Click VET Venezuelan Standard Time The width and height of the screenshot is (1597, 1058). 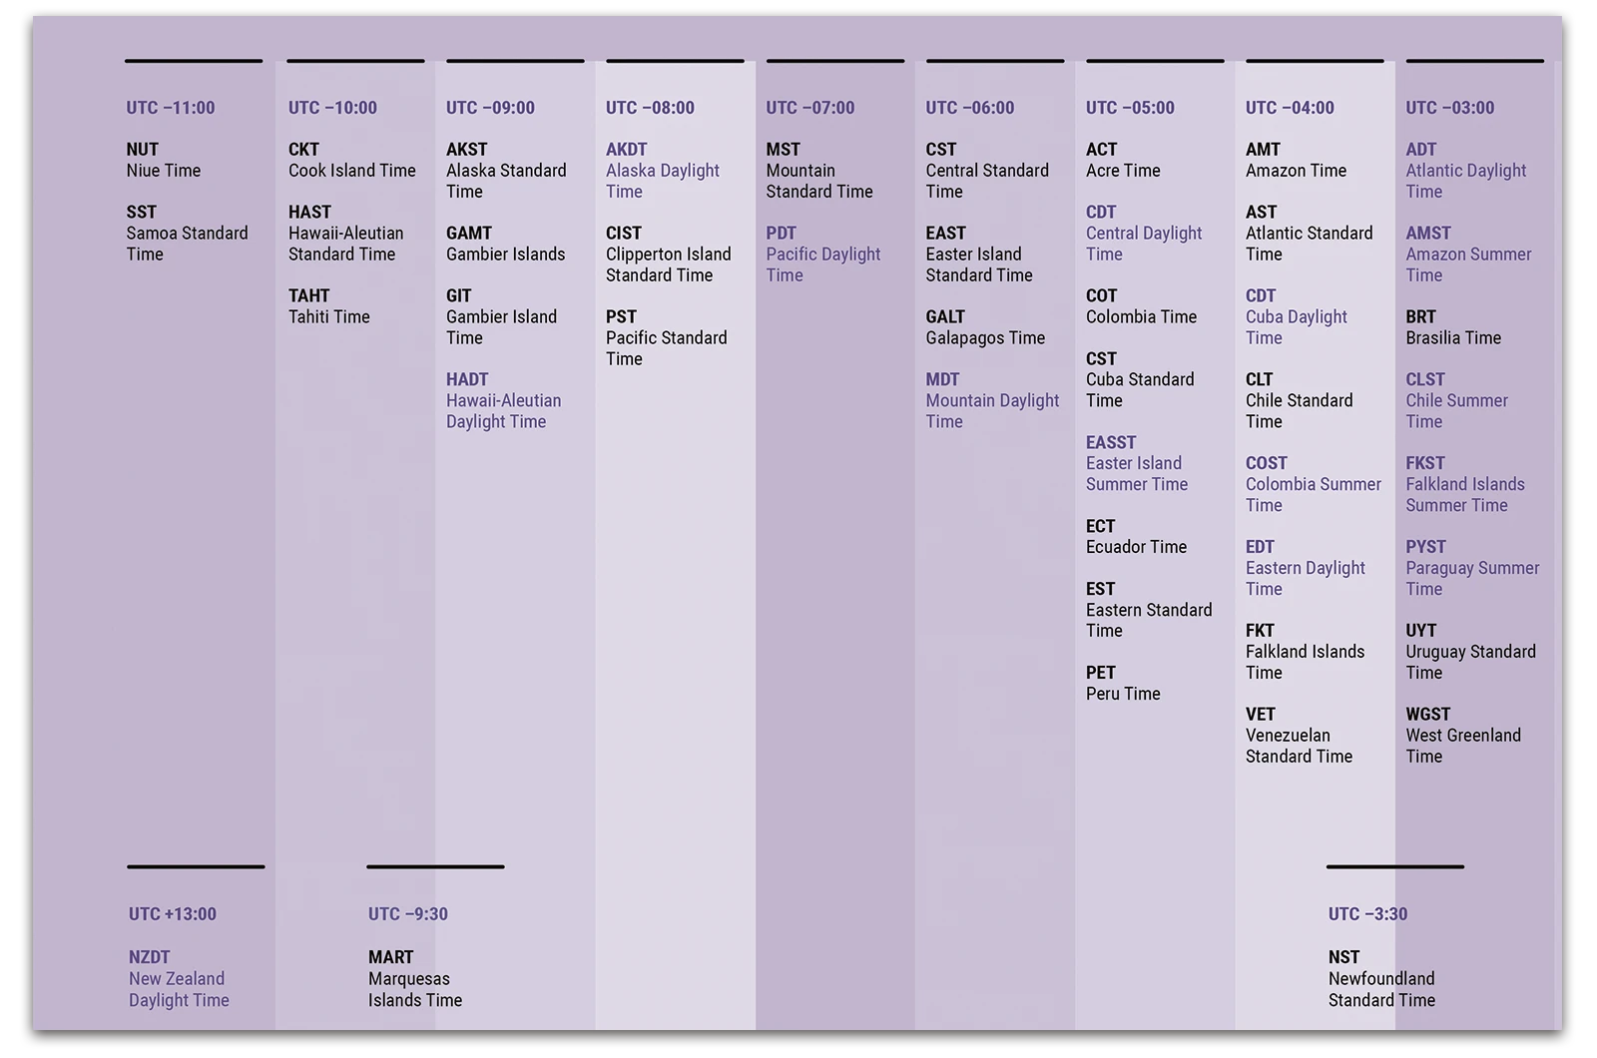click(1298, 735)
